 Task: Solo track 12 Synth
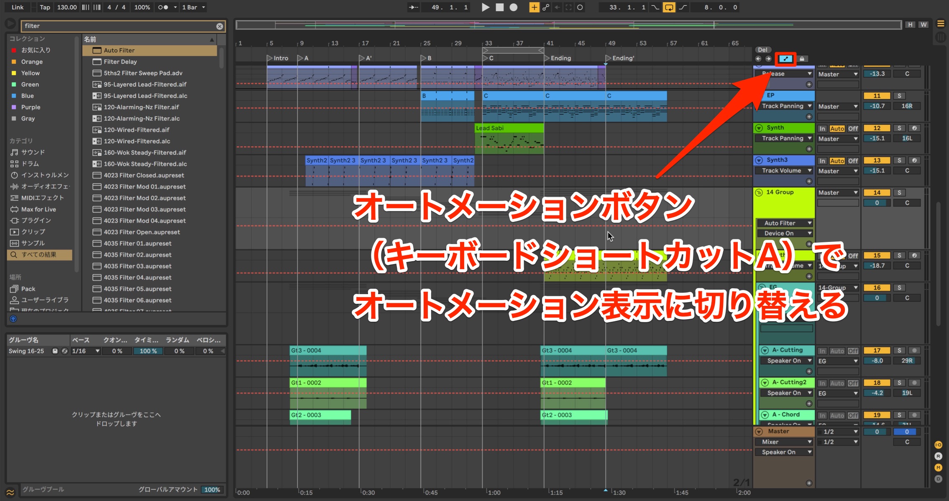click(x=899, y=128)
